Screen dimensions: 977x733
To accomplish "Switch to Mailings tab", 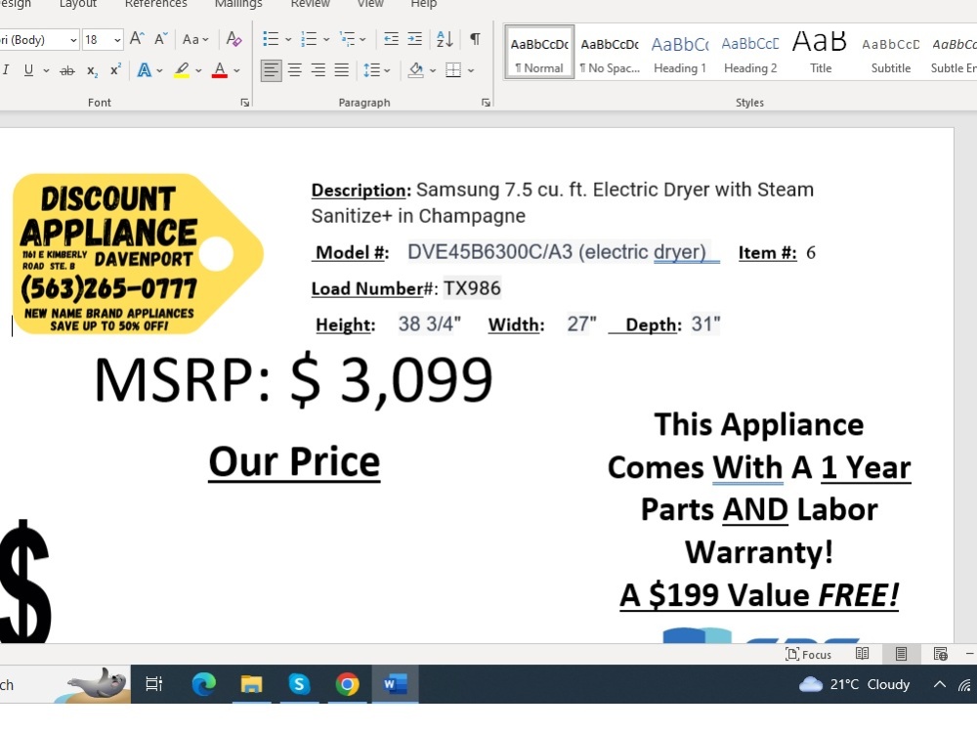I will tap(238, 4).
